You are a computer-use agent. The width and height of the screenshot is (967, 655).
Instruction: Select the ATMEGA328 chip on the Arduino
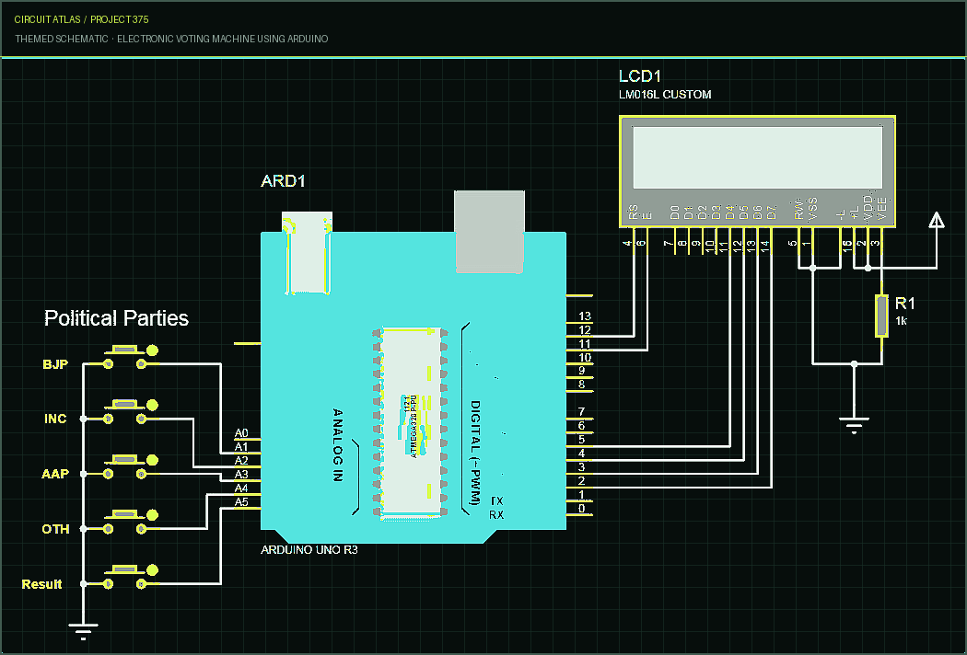tap(410, 423)
